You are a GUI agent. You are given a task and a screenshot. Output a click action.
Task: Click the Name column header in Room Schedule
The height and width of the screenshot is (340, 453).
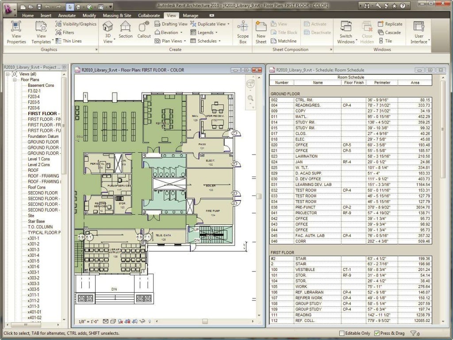click(x=318, y=83)
